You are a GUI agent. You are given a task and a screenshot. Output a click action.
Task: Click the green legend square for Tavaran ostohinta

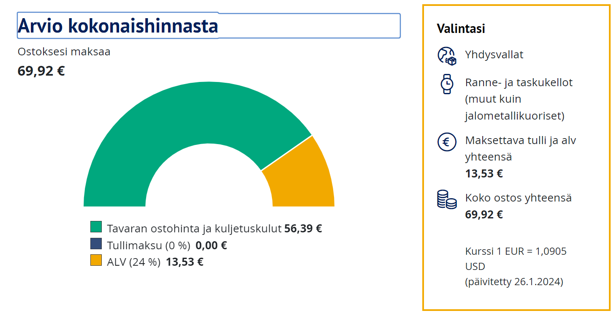point(96,227)
